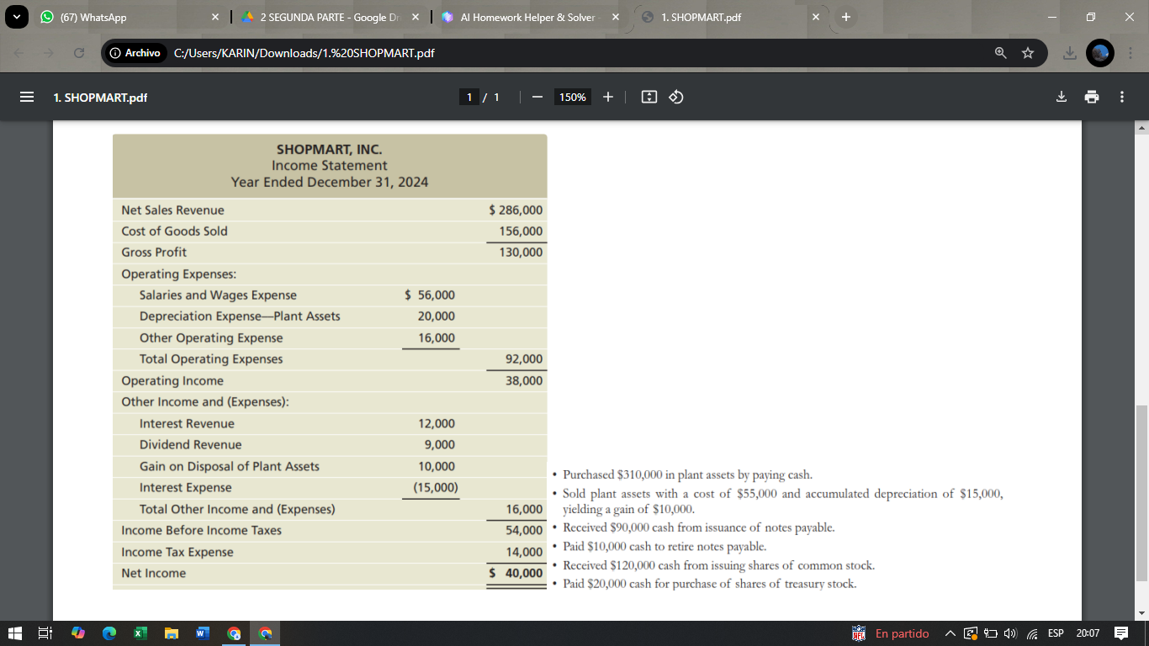Open the PDF viewer more actions menu
1149x646 pixels.
[1122, 97]
